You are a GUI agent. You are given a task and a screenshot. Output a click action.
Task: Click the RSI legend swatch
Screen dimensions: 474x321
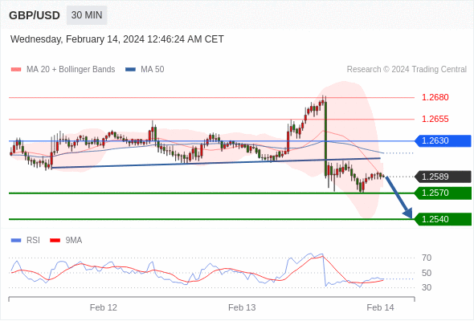[16, 241]
